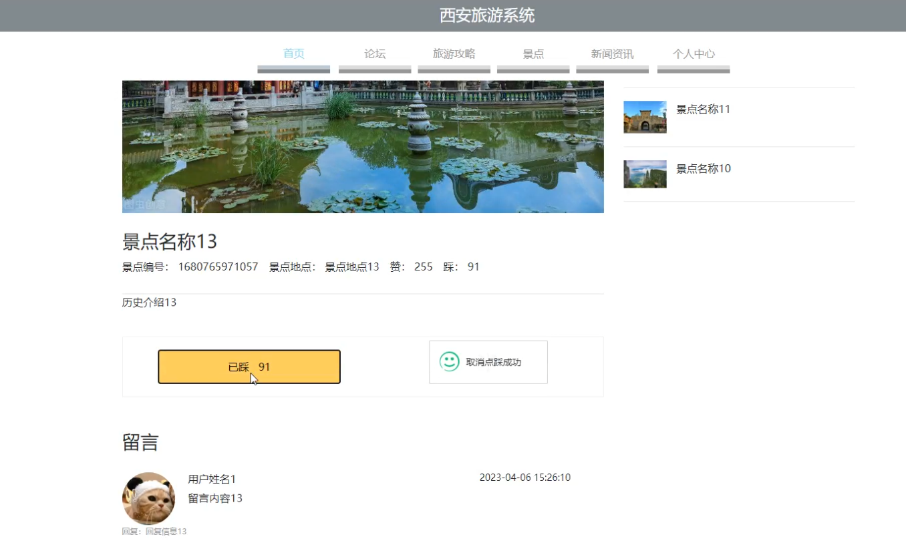Open the 景点名称10 link
This screenshot has height=557, width=906.
[x=704, y=169]
